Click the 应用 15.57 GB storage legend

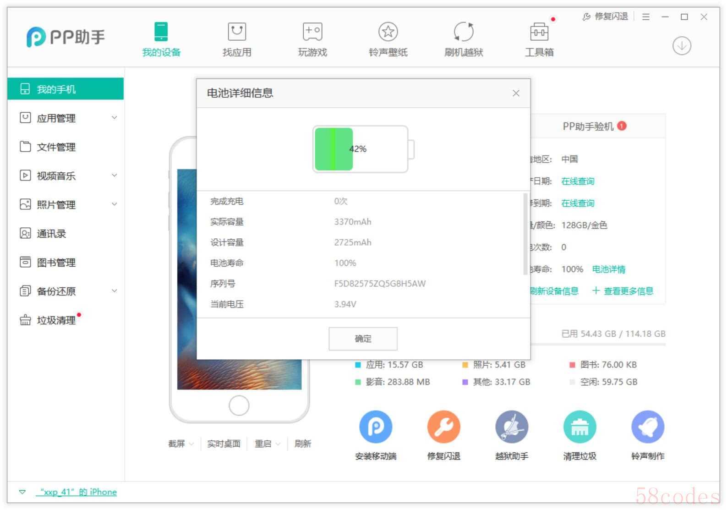pyautogui.click(x=389, y=365)
